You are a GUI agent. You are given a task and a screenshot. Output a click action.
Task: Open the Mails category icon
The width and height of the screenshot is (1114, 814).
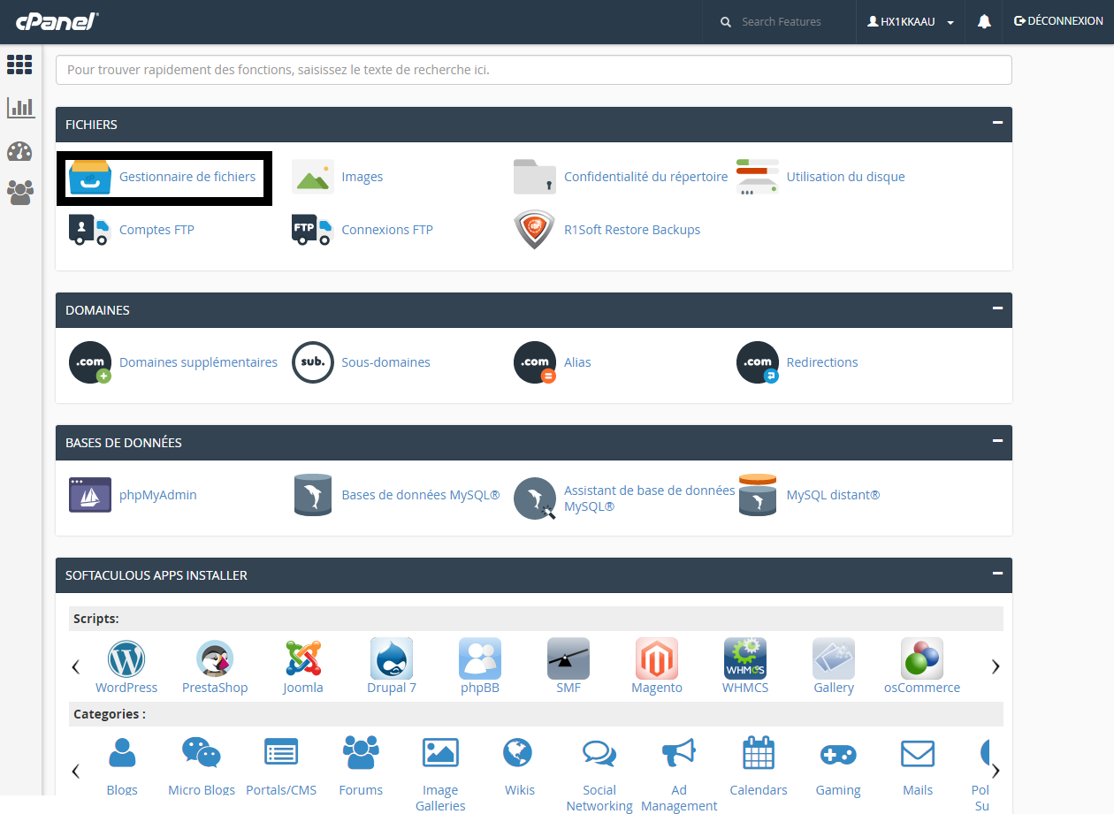[x=918, y=754]
